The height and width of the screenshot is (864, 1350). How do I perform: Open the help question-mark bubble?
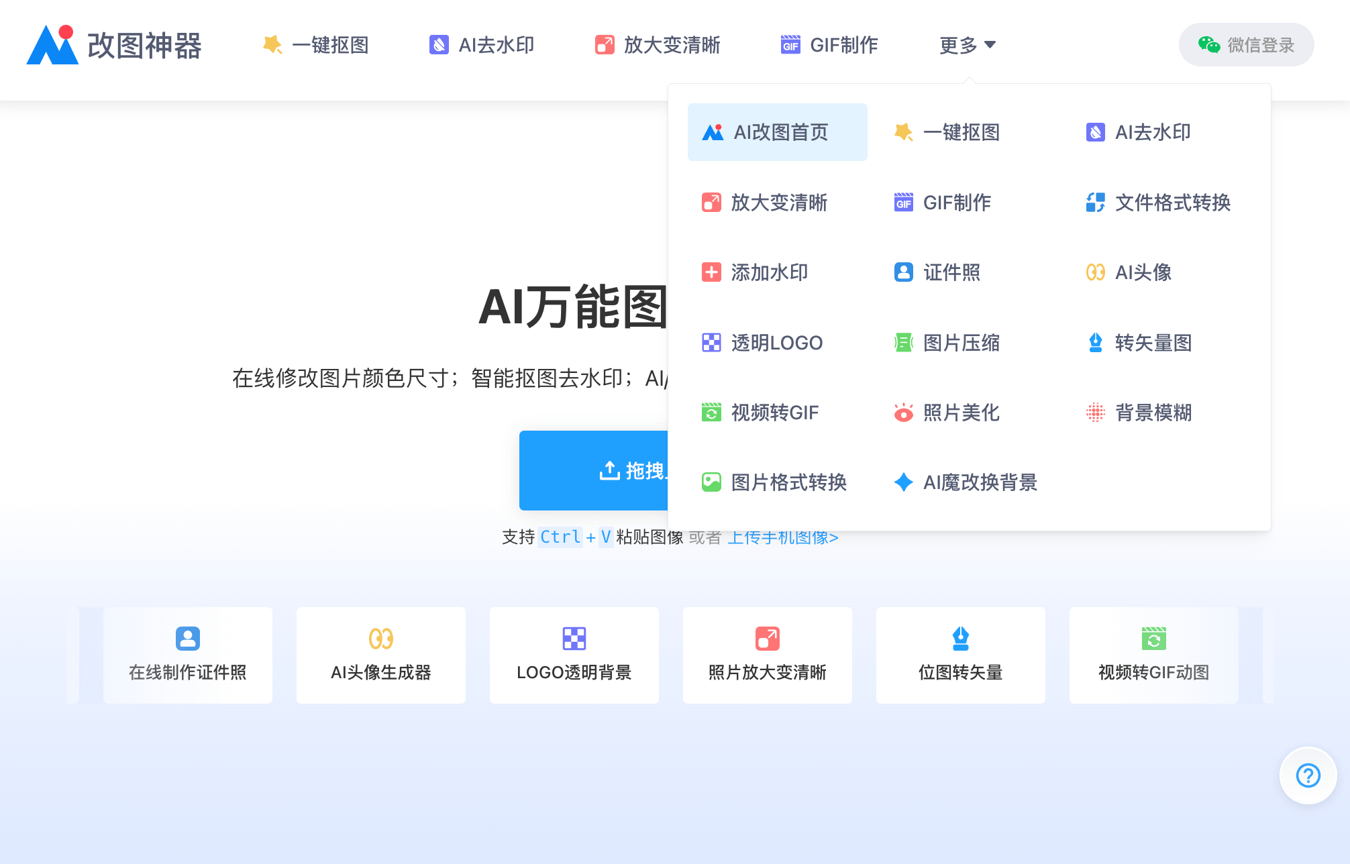point(1307,775)
